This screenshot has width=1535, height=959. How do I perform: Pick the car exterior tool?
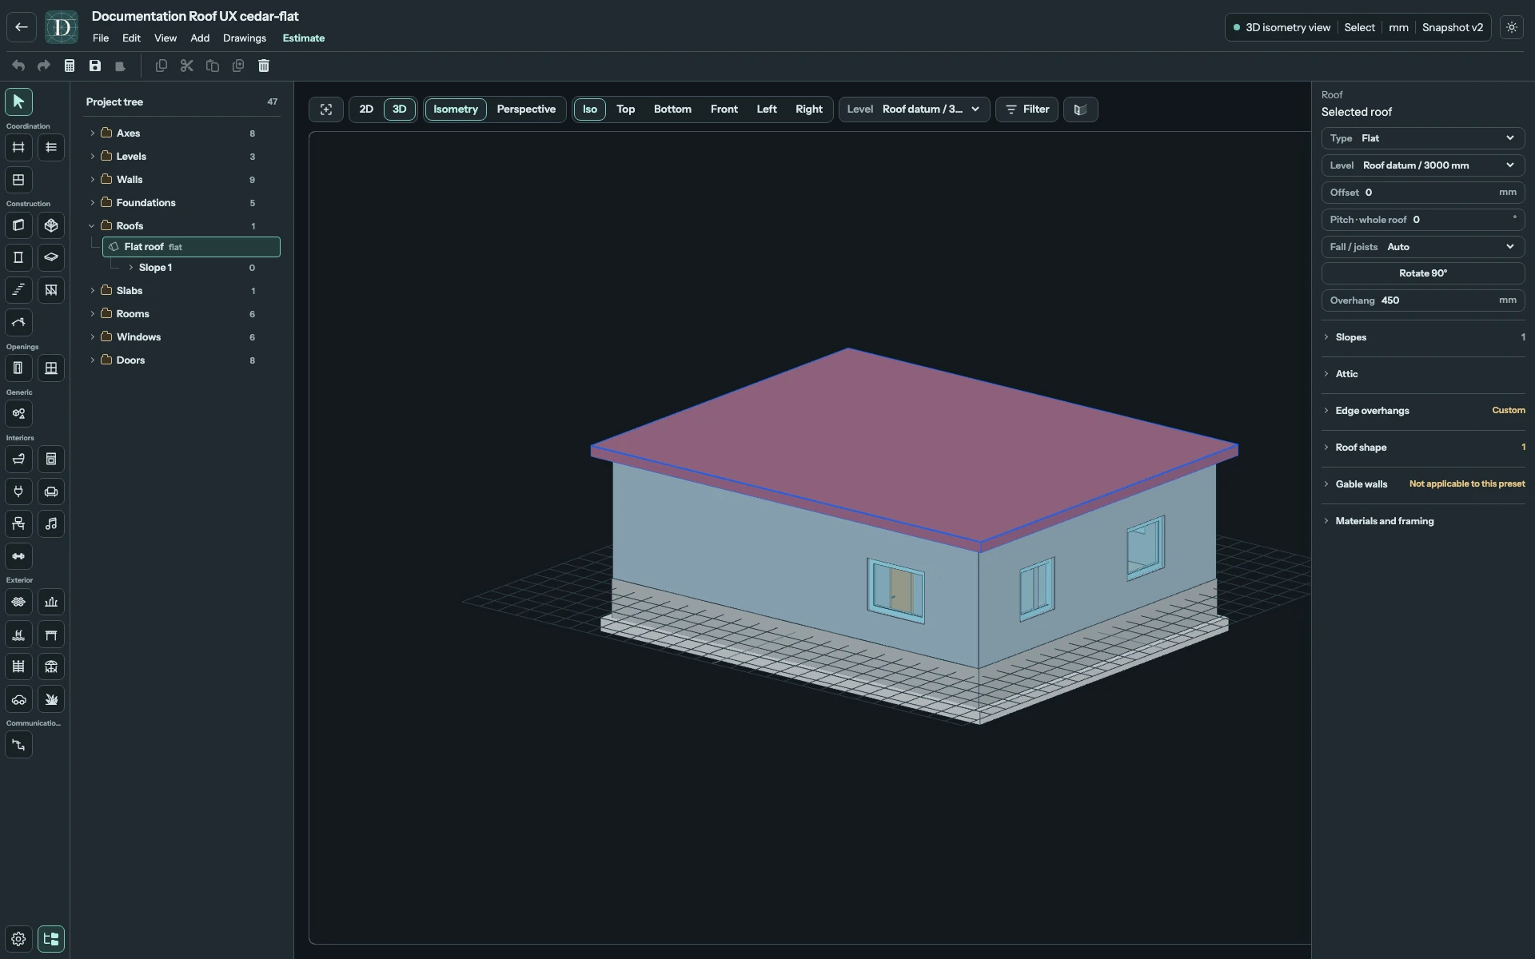(x=18, y=699)
